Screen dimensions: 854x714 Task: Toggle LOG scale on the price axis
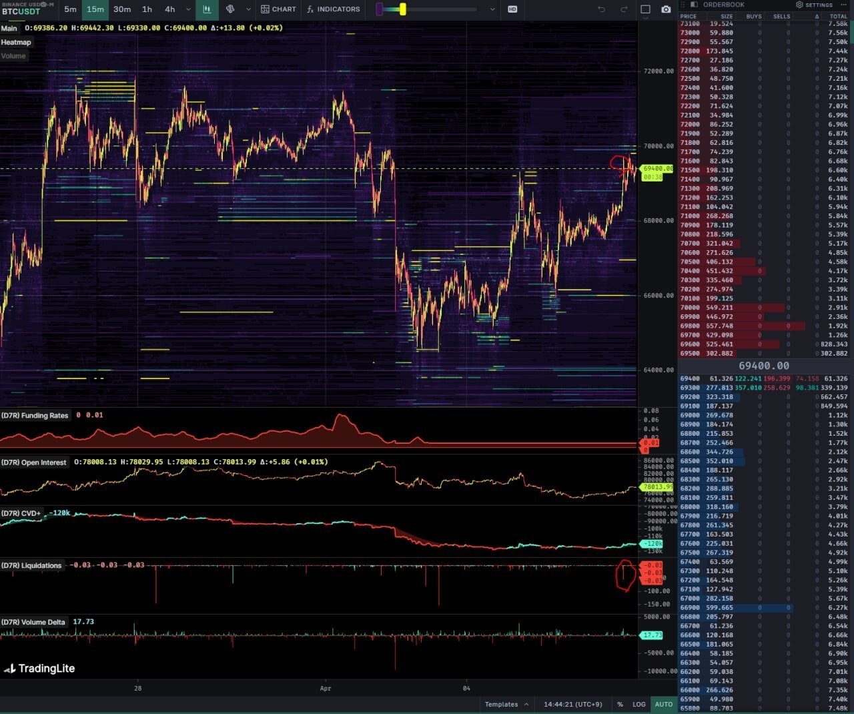pos(638,704)
